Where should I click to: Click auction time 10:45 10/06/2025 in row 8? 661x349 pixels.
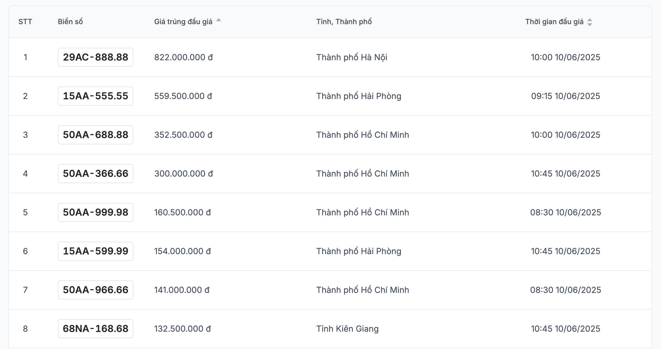coord(566,329)
